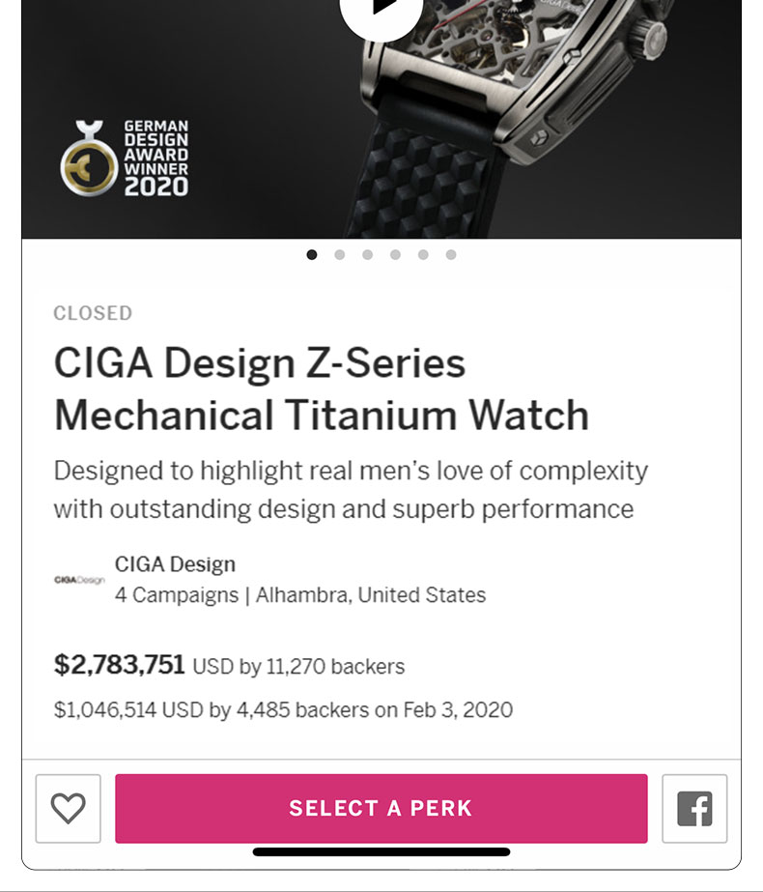Tap the German Design Award badge

coord(125,158)
